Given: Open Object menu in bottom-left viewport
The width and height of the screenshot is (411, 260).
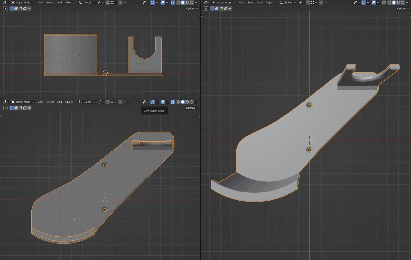Looking at the screenshot, I should (x=69, y=102).
